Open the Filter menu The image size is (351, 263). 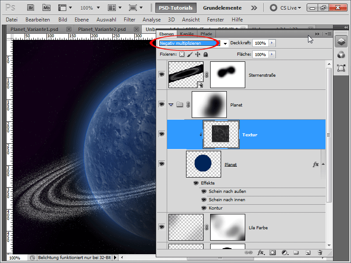click(129, 20)
